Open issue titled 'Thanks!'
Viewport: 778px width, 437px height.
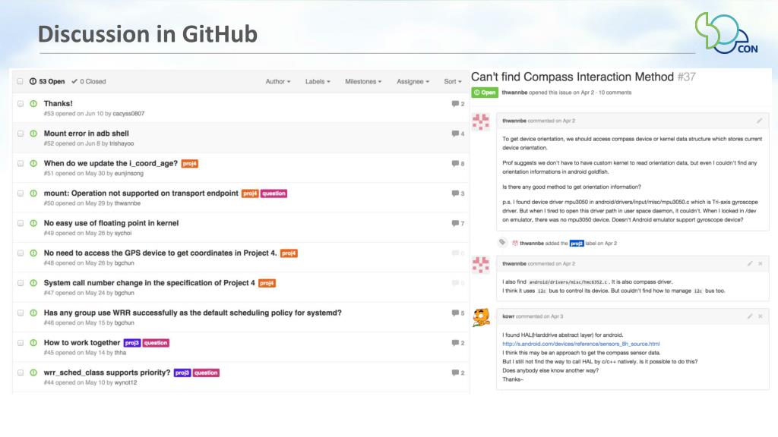[x=58, y=103]
